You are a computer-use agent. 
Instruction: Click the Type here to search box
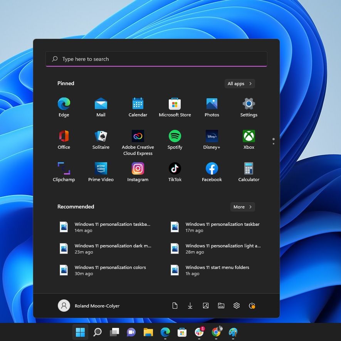pyautogui.click(x=156, y=59)
